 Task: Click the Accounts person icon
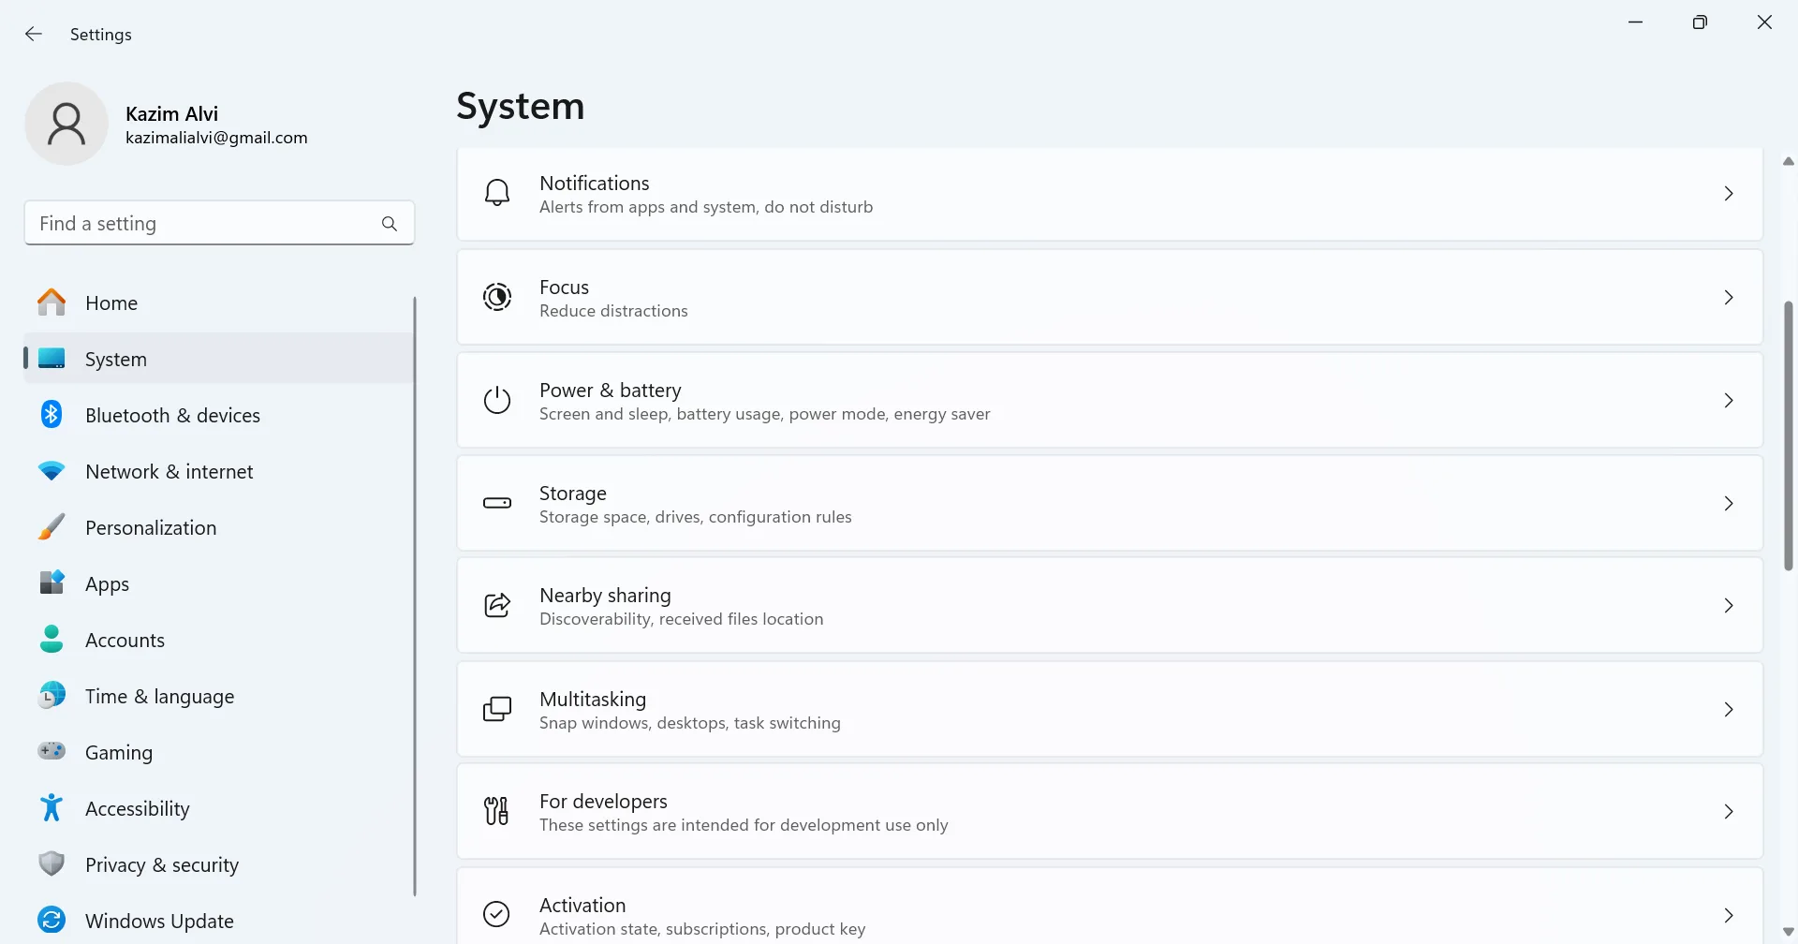click(x=52, y=640)
